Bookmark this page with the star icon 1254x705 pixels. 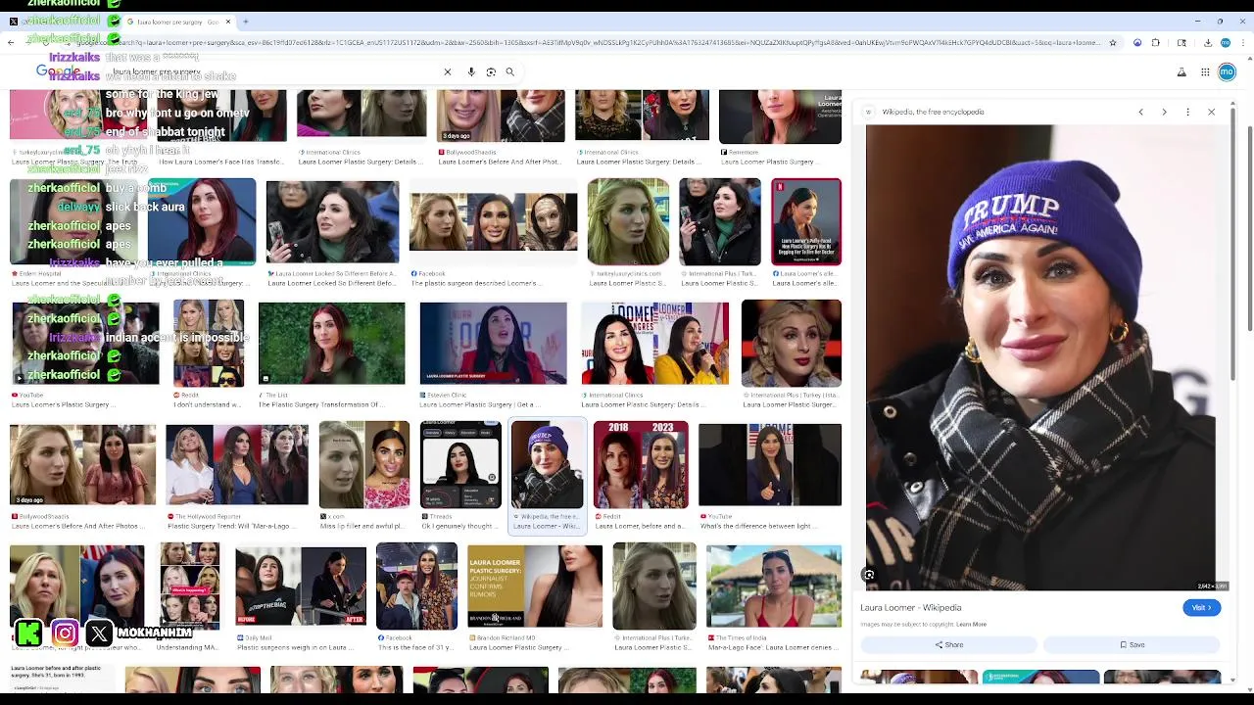point(1113,43)
